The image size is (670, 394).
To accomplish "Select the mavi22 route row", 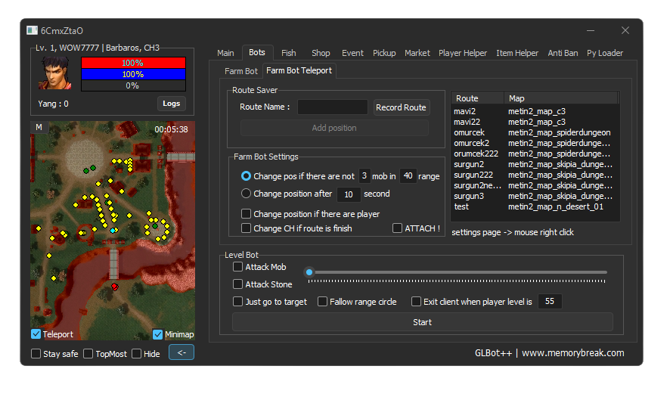I will 535,123.
